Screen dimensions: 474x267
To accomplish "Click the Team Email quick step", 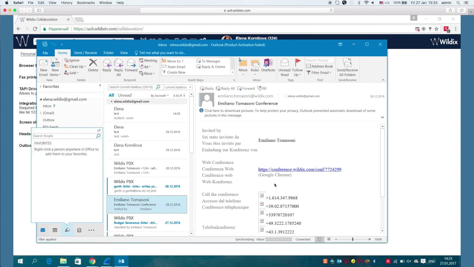I will click(x=174, y=67).
